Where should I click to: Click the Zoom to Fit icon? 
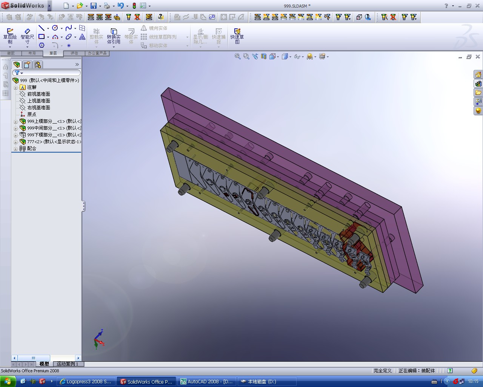(238, 56)
